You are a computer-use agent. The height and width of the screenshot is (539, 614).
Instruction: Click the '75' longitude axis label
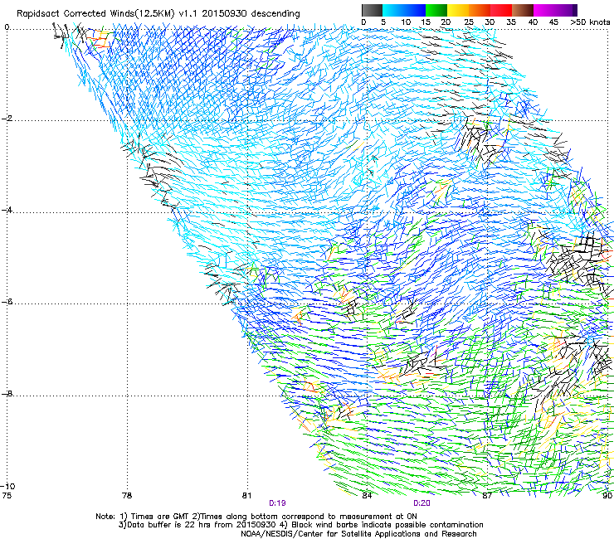pos(7,496)
